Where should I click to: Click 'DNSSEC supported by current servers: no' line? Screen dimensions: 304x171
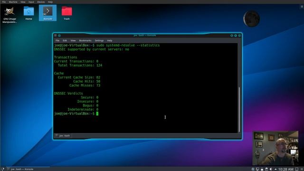[92, 49]
